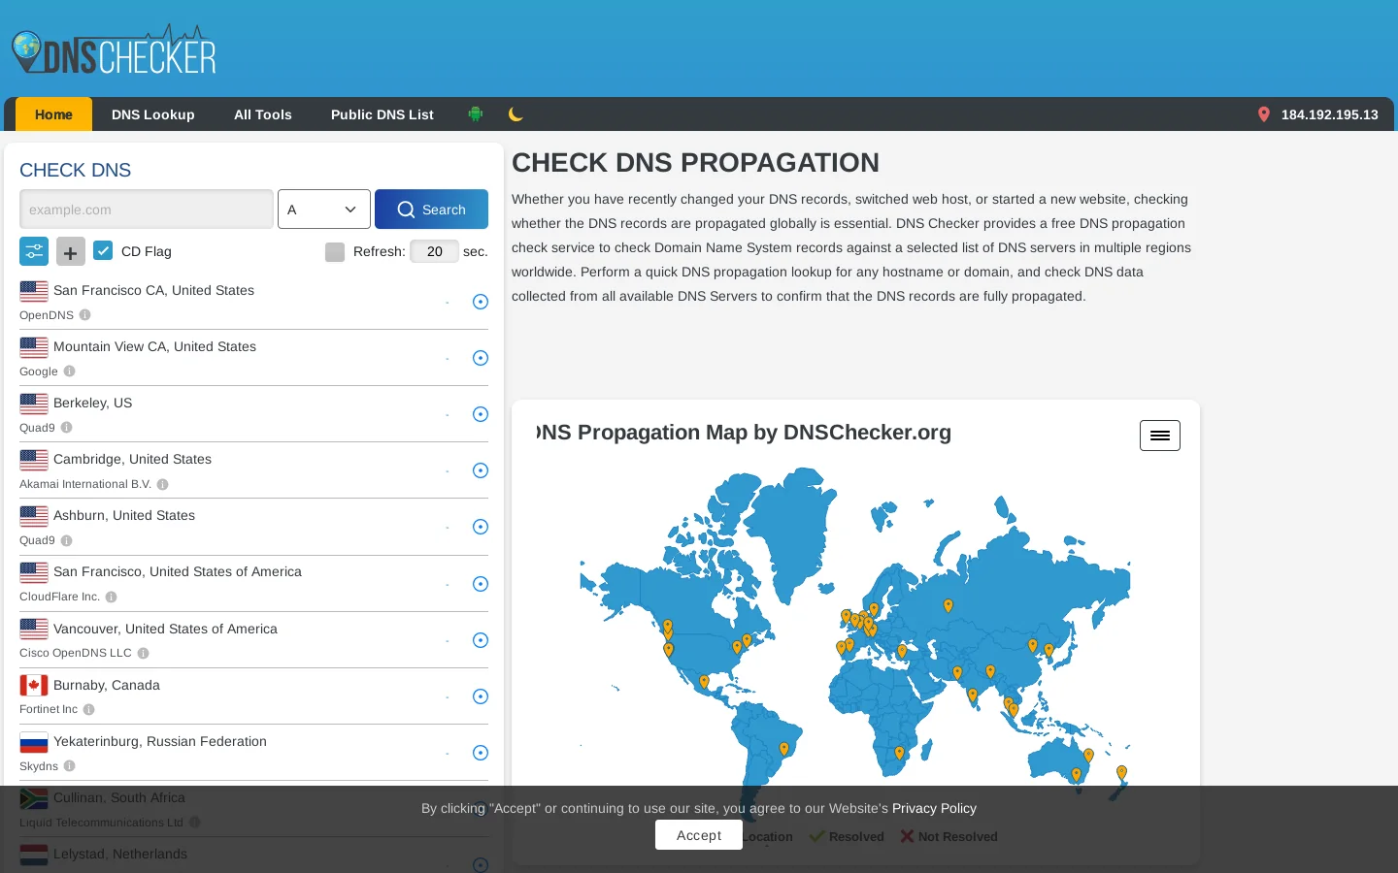
Task: Recheck Mountain View Google server icon
Action: (x=481, y=358)
